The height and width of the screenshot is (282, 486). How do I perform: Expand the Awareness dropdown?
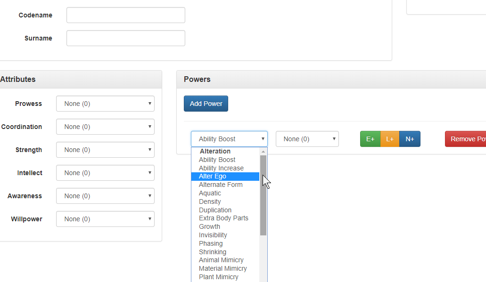coord(105,196)
